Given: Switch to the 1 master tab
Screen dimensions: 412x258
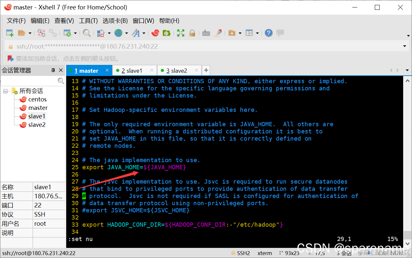Looking at the screenshot, I should [x=86, y=71].
